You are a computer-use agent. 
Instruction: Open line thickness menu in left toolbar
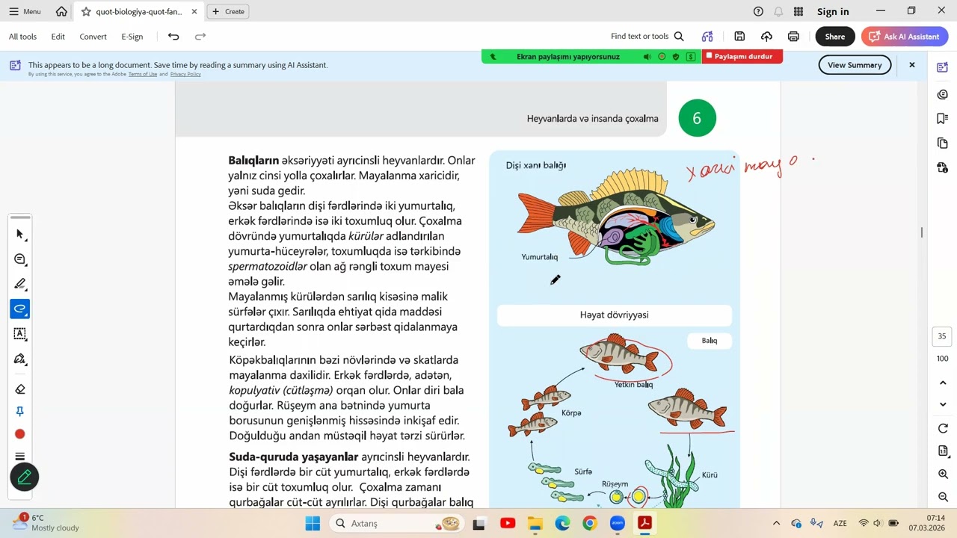pyautogui.click(x=20, y=457)
